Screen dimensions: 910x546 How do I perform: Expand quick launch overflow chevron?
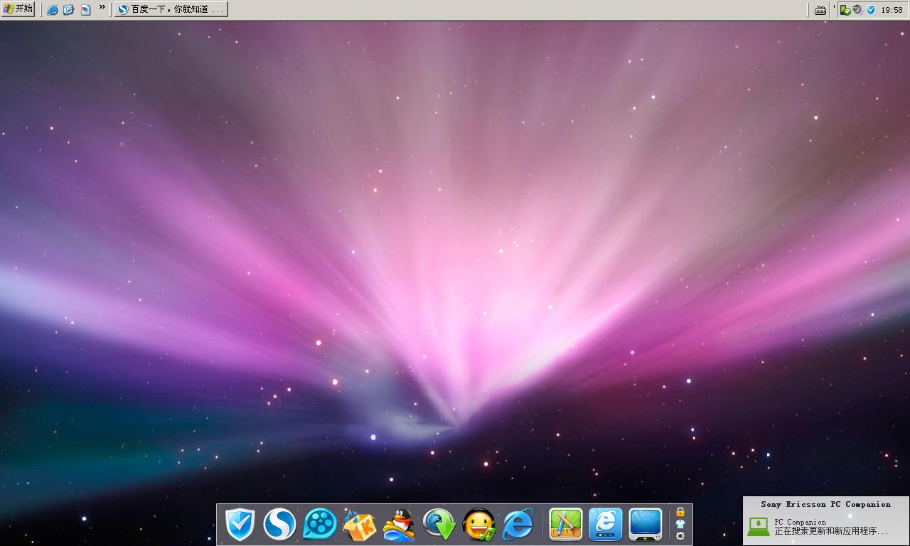tap(102, 7)
